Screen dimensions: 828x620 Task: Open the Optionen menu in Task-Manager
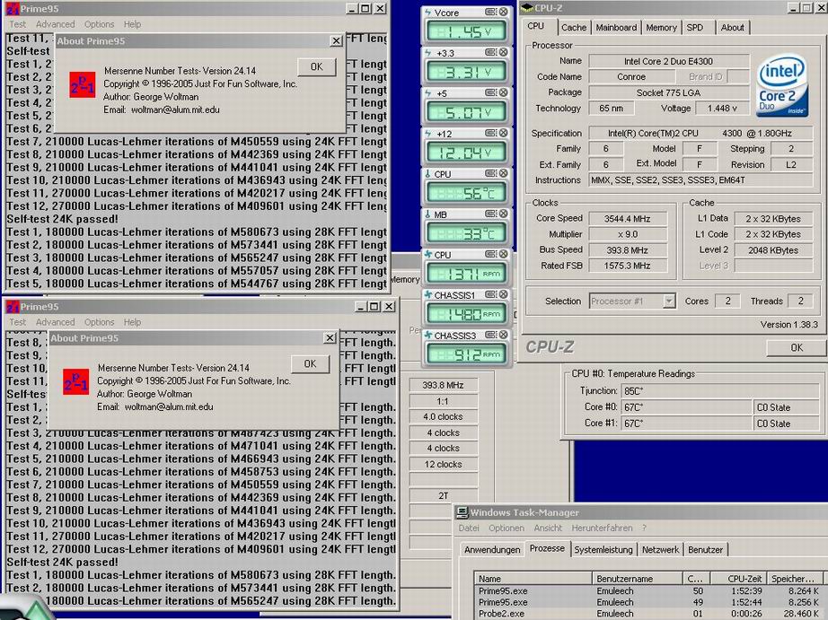pyautogui.click(x=506, y=528)
